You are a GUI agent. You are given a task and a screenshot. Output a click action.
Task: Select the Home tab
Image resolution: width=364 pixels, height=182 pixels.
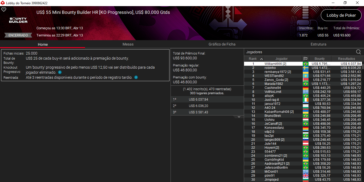[x=42, y=44]
